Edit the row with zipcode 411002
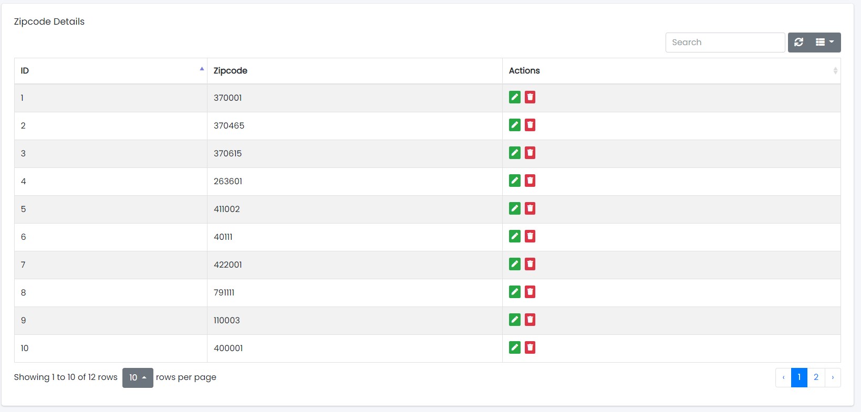 pyautogui.click(x=514, y=208)
